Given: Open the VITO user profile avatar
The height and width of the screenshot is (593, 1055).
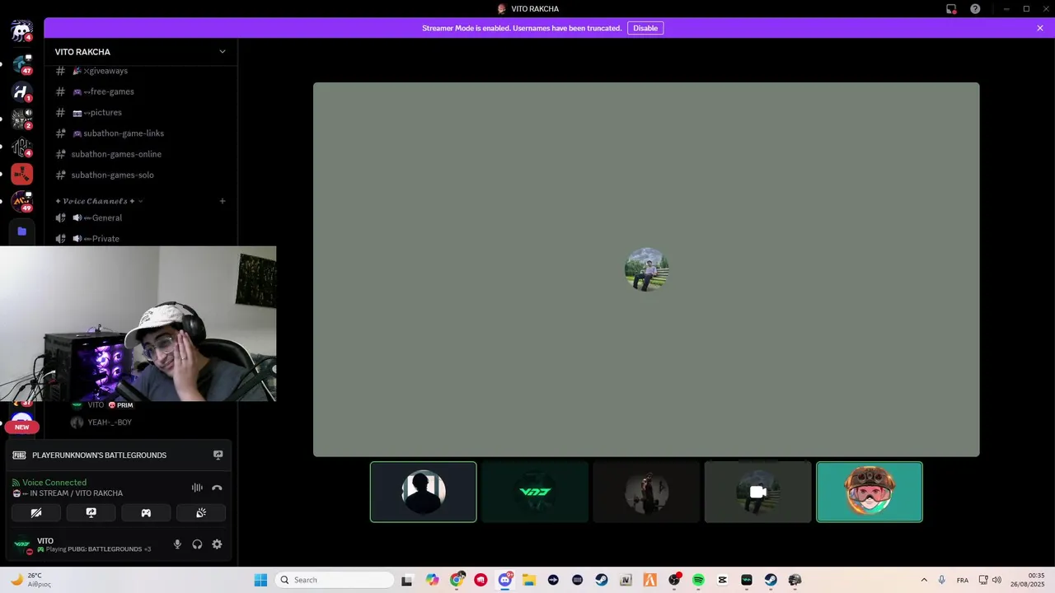Looking at the screenshot, I should [x=22, y=544].
